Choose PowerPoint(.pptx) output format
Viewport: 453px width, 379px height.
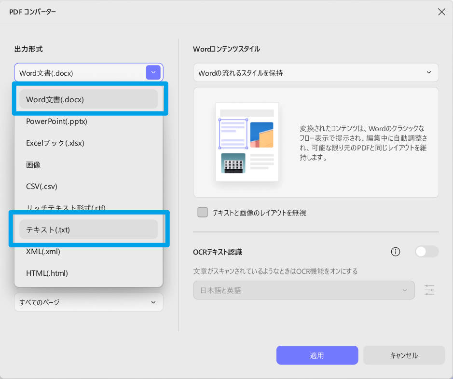[89, 121]
